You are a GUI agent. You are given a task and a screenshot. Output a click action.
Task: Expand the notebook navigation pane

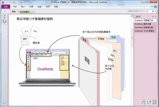(5, 12)
